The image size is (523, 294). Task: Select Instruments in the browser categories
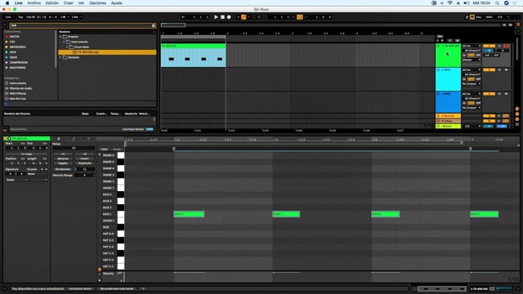point(18,83)
